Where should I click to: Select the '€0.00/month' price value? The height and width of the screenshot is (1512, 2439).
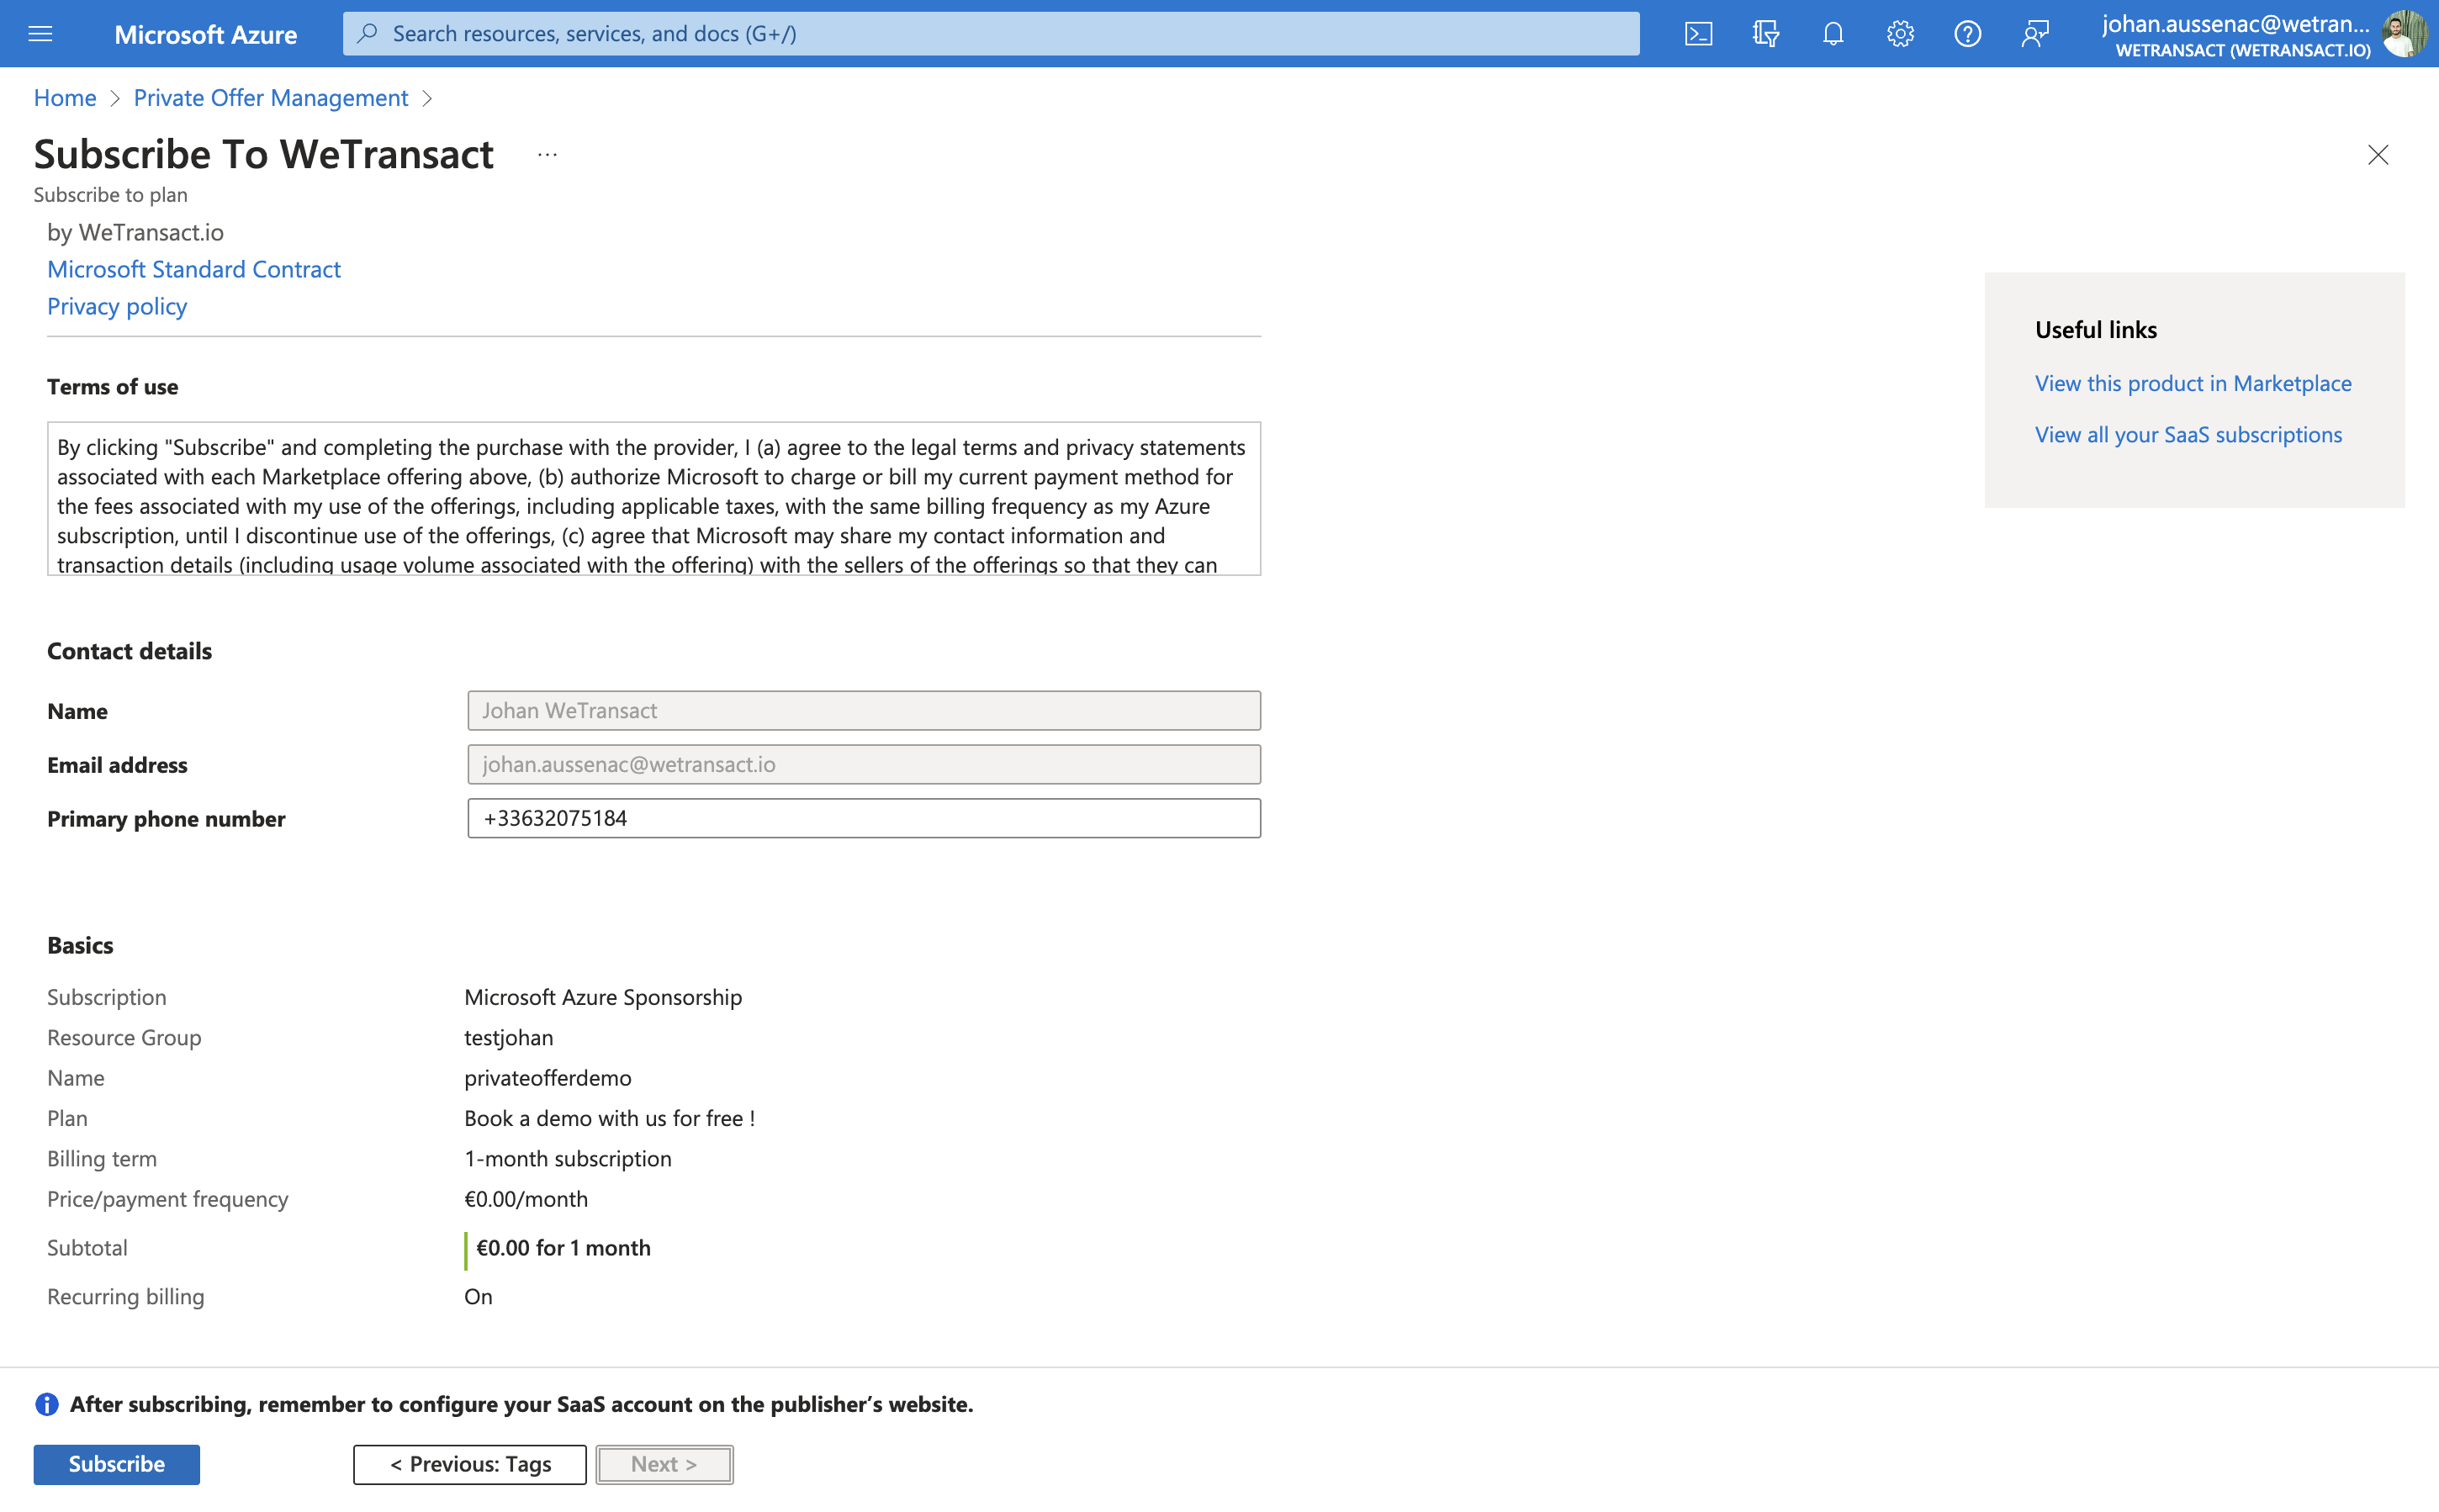526,1199
